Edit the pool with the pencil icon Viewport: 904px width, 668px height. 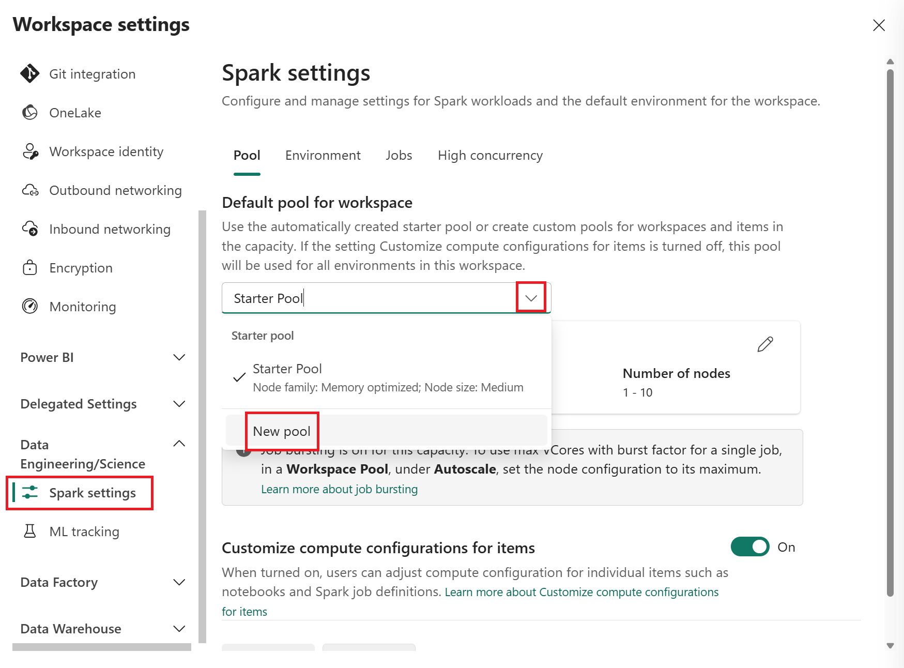point(765,344)
